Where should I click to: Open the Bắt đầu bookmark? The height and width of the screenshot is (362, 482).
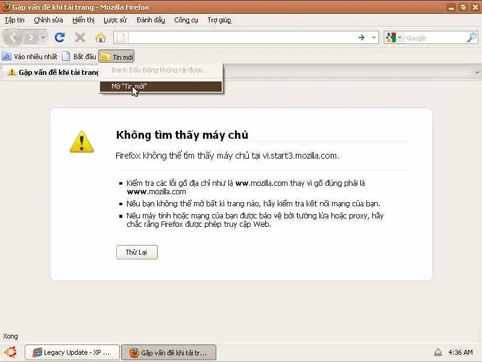[80, 57]
